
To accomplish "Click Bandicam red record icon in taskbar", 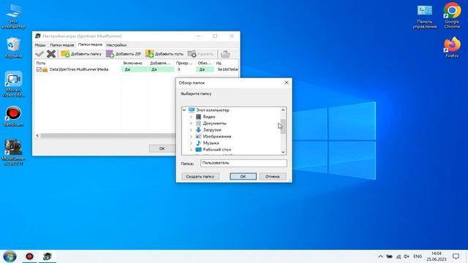I will pyautogui.click(x=29, y=256).
